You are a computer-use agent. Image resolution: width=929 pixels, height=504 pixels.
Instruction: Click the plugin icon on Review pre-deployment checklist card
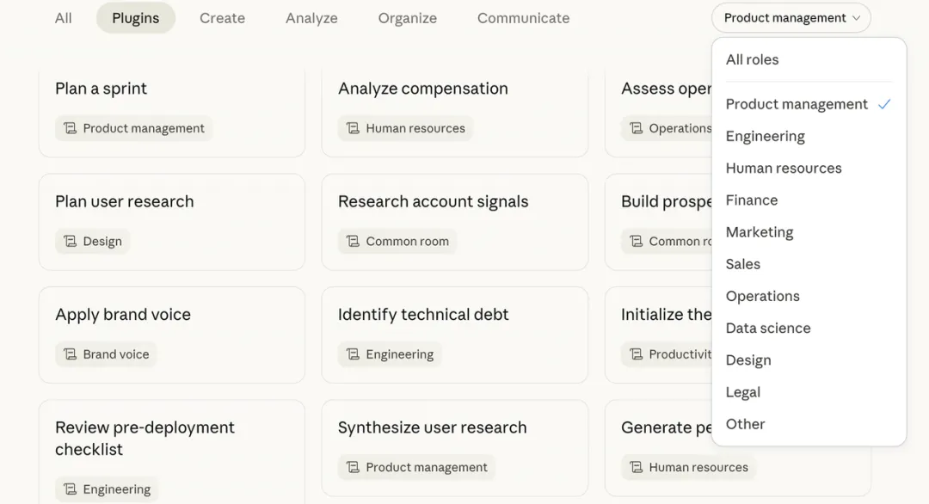pos(71,489)
